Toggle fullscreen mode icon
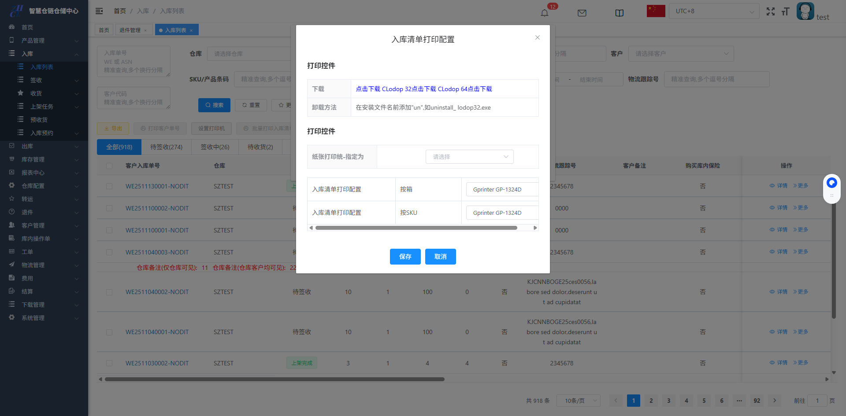Viewport: 846px width, 416px height. (x=770, y=11)
